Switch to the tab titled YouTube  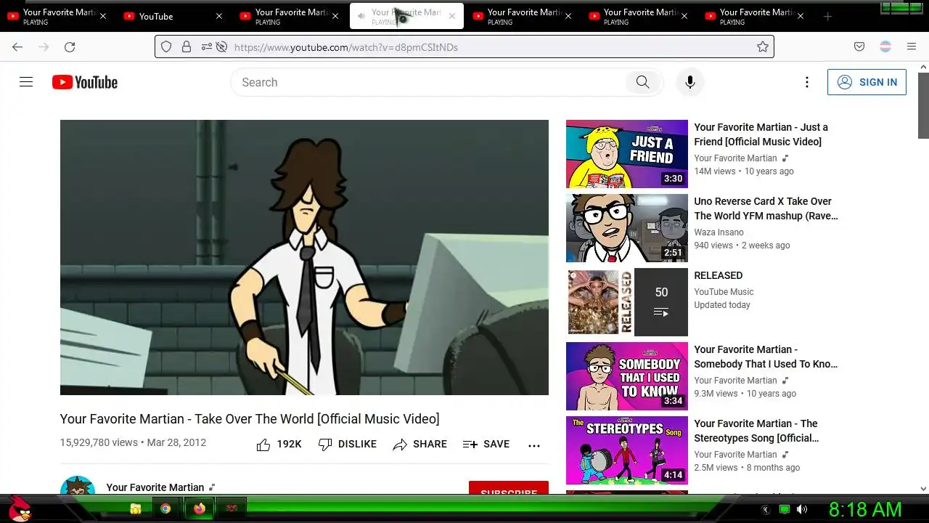[174, 16]
